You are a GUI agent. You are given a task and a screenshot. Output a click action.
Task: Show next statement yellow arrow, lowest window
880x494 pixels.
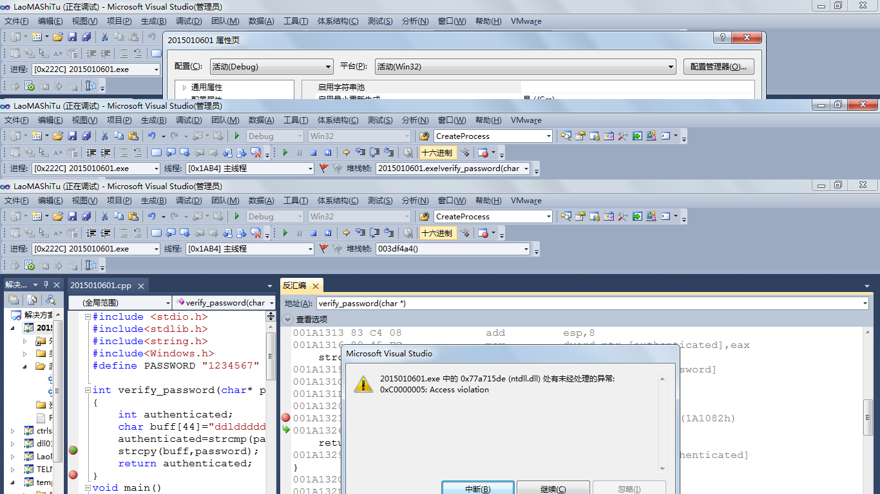tap(347, 233)
